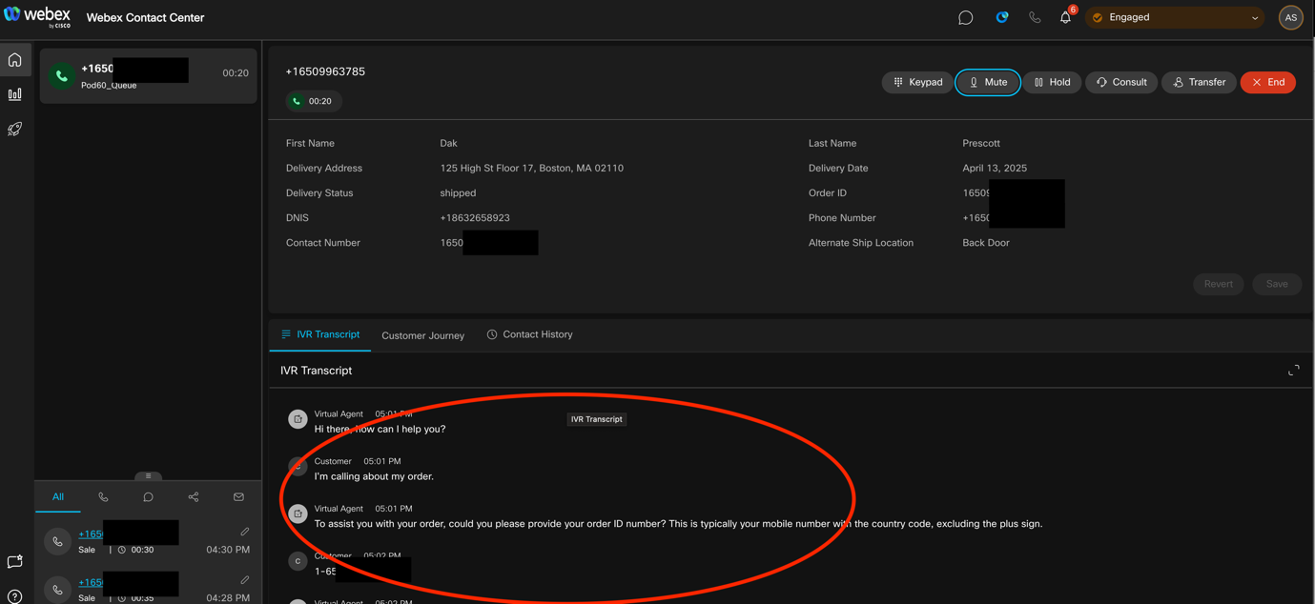
Task: Switch to the Contact History tab
Action: click(x=529, y=334)
